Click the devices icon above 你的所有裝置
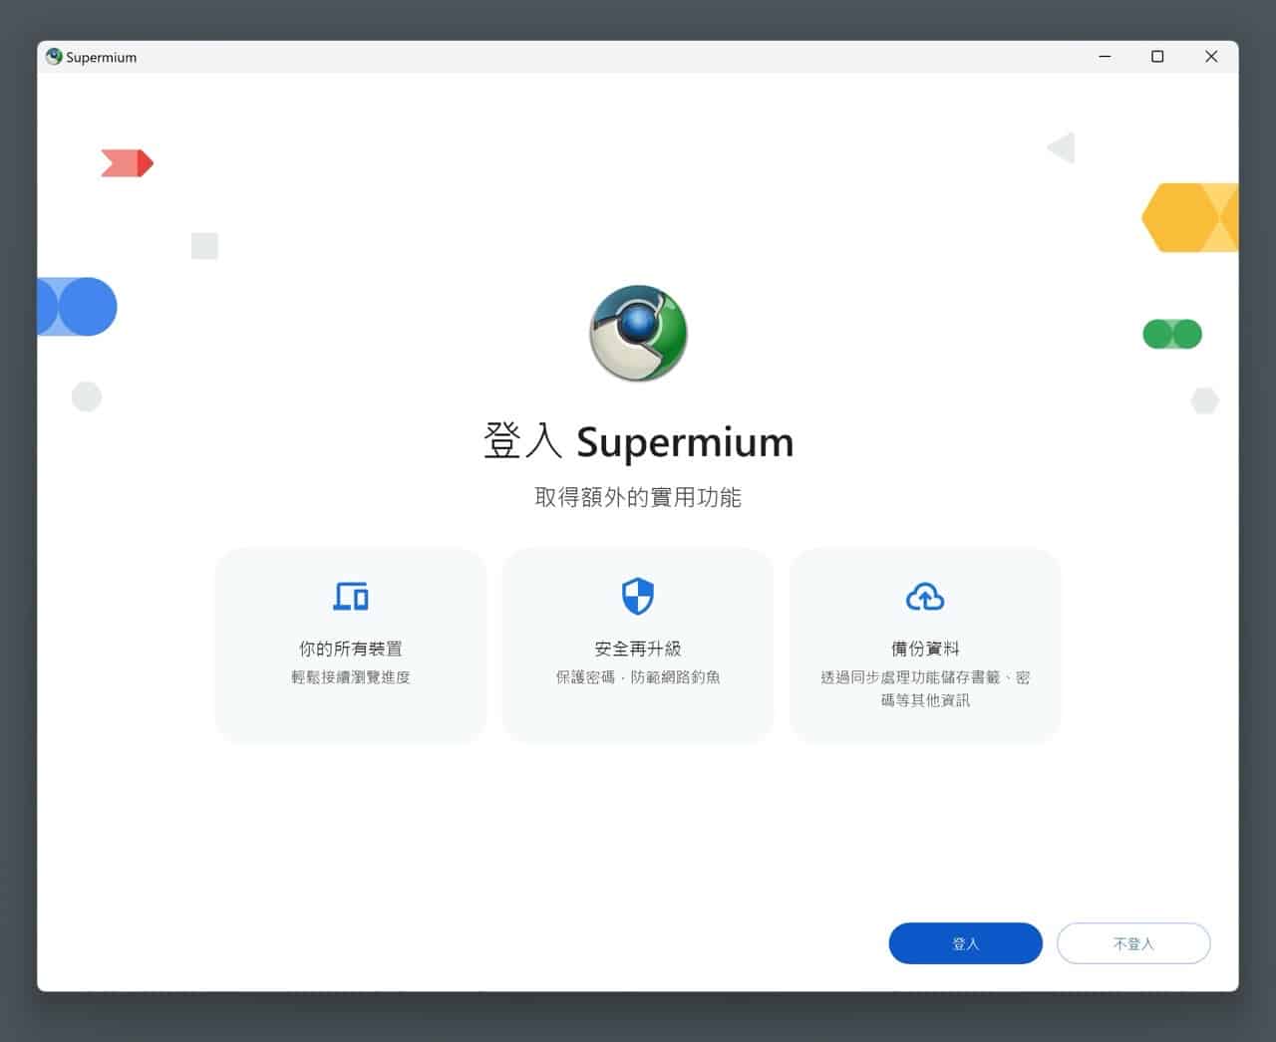 (351, 597)
